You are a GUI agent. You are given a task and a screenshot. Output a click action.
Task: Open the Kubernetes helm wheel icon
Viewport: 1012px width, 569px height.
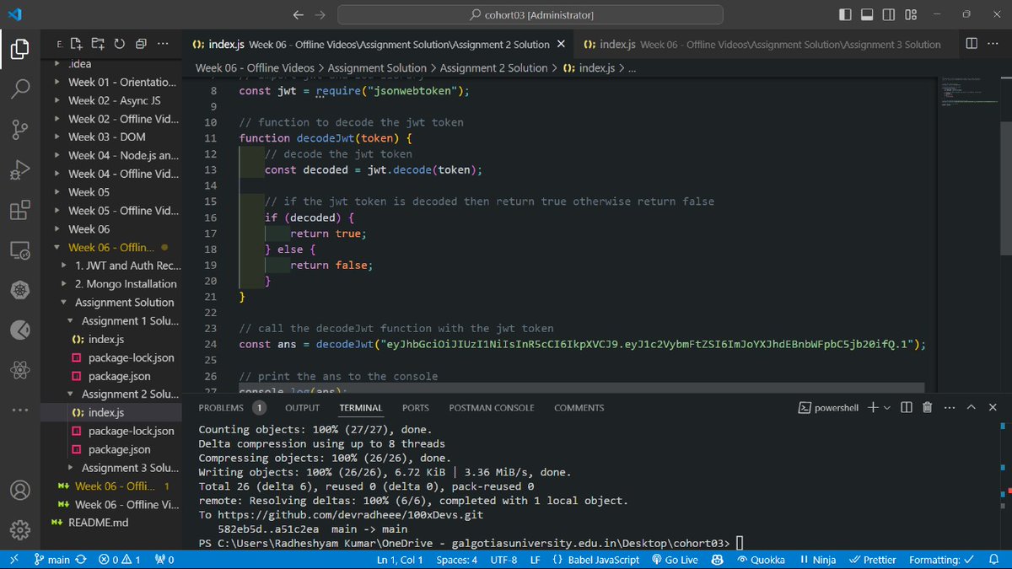tap(20, 291)
